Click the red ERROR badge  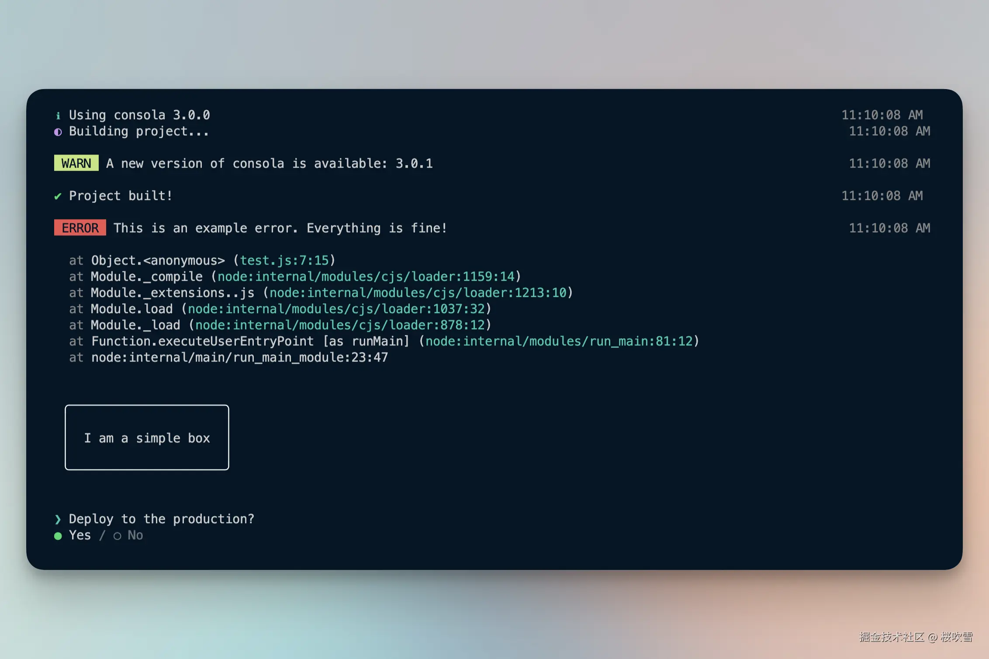point(80,228)
